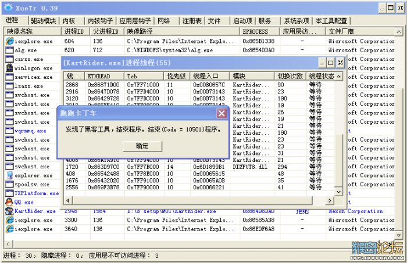The image size is (407, 263).
Task: Minimize the KartRider thread window
Action: pyautogui.click(x=322, y=63)
